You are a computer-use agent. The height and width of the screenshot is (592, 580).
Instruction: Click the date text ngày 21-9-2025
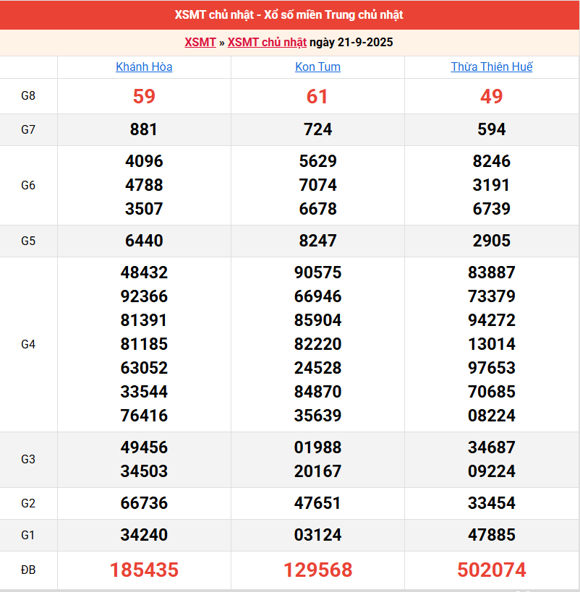351,42
